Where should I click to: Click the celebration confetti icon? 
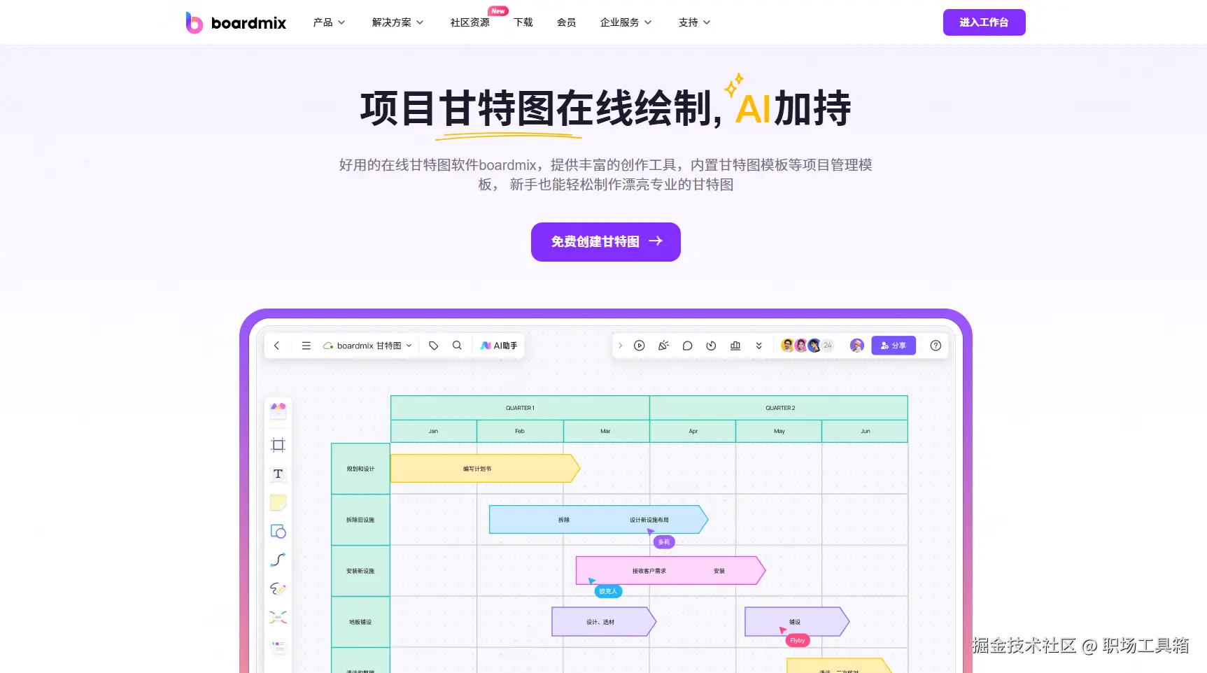point(663,346)
